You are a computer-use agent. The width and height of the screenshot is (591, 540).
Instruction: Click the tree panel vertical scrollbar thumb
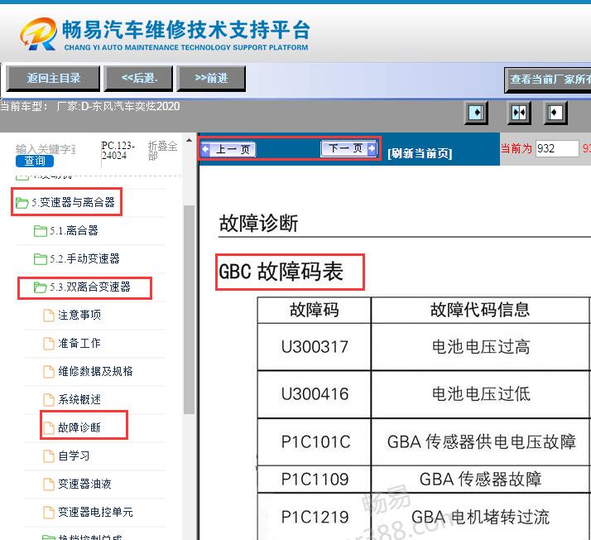[189, 310]
